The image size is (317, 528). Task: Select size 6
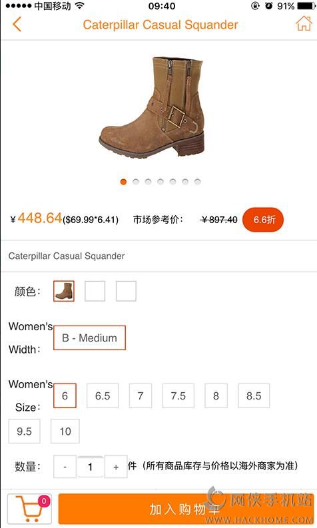coord(65,396)
